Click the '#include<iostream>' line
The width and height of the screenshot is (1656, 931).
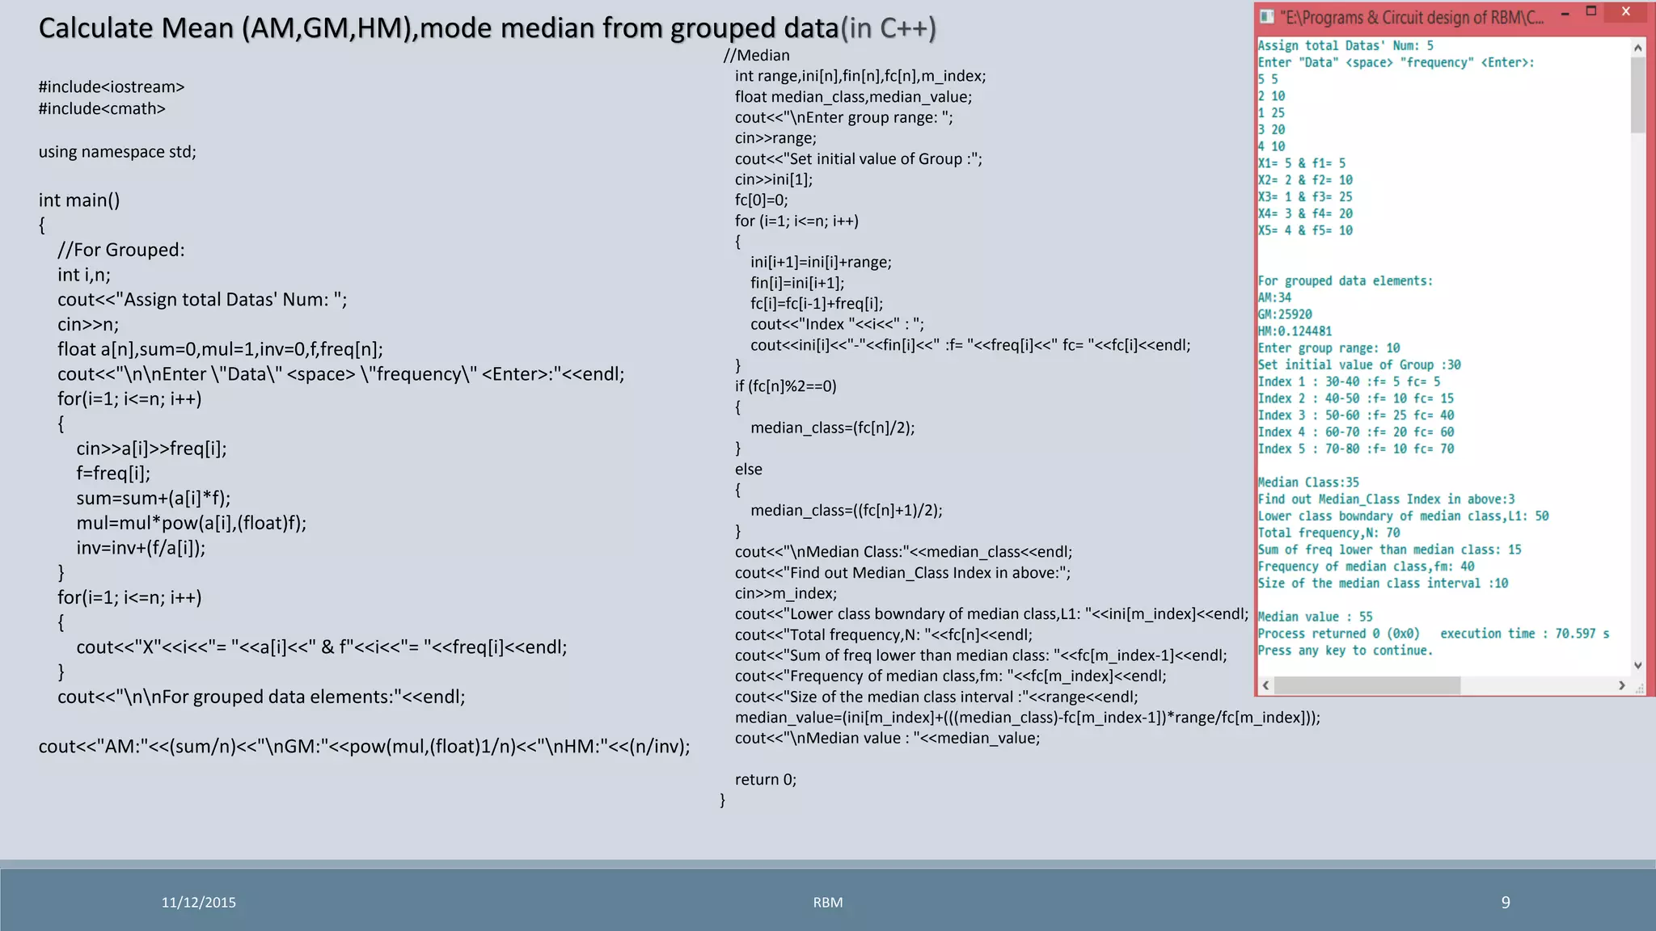[112, 86]
